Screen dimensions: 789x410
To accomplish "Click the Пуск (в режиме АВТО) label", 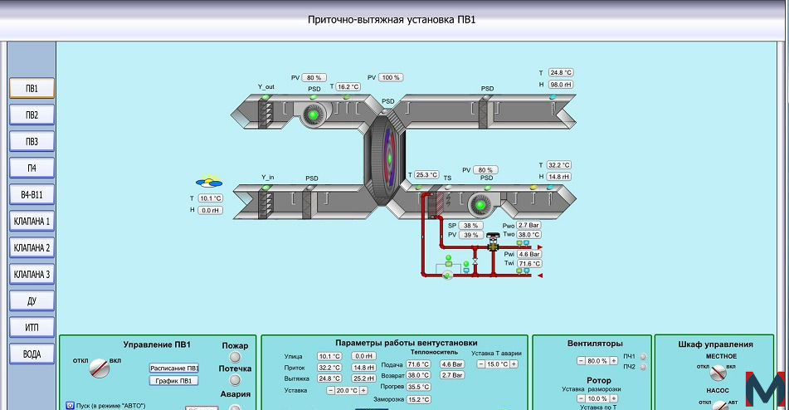I will click(110, 406).
